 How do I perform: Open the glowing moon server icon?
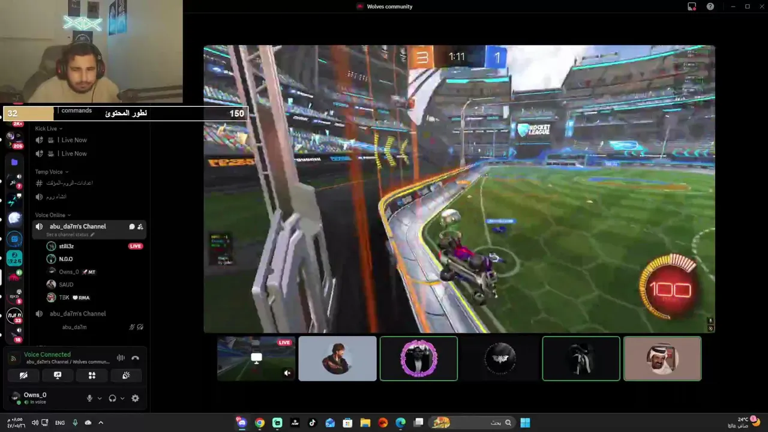[x=15, y=218]
